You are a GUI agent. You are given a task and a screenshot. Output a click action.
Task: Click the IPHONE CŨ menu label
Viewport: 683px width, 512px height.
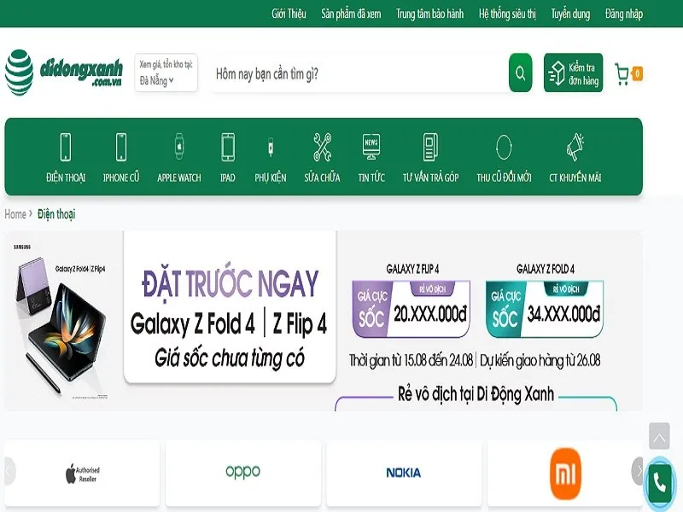point(121,177)
